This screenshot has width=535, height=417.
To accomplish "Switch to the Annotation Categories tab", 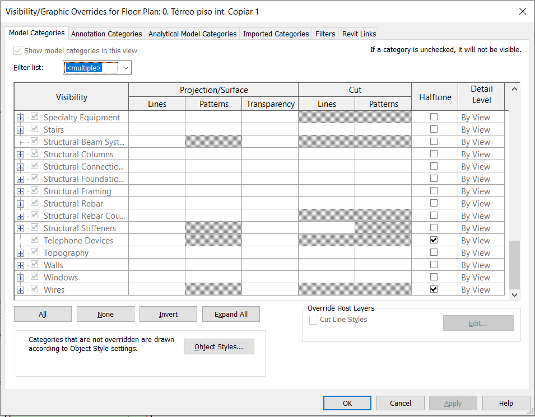I will [106, 34].
